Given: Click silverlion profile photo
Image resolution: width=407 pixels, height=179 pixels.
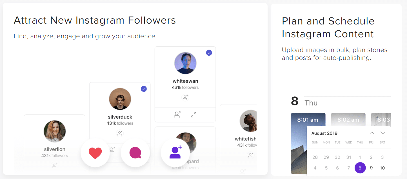Looking at the screenshot, I should point(55,132).
